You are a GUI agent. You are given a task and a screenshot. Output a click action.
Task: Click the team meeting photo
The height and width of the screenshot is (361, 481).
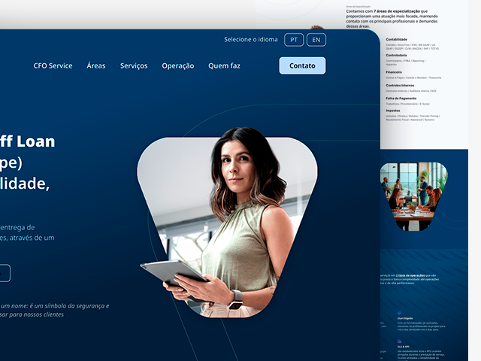pyautogui.click(x=413, y=196)
